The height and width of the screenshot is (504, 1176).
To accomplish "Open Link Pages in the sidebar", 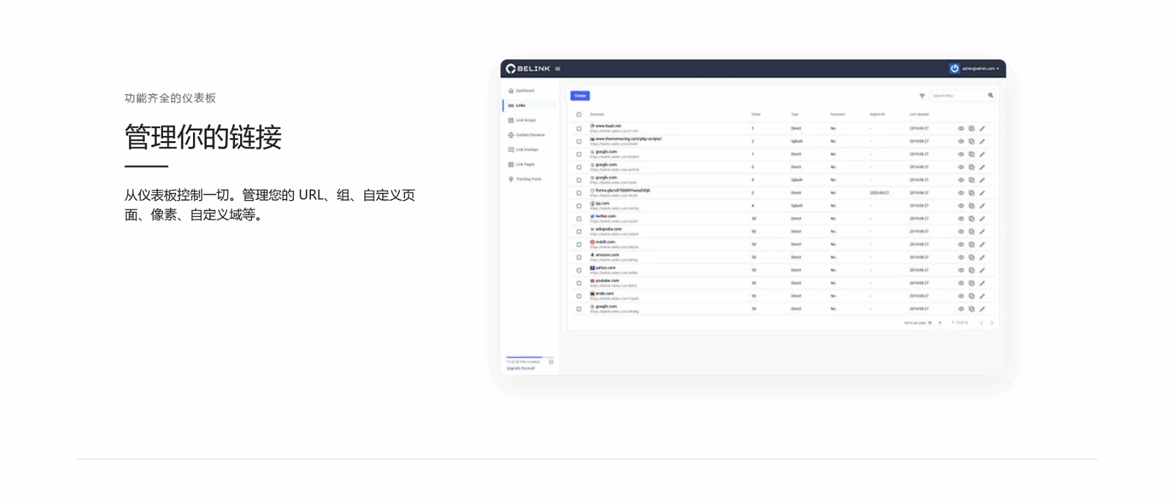I will coord(522,165).
